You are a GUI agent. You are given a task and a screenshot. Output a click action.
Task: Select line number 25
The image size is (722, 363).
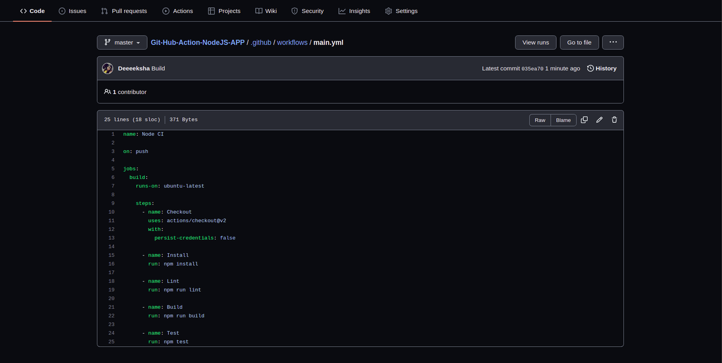[111, 342]
